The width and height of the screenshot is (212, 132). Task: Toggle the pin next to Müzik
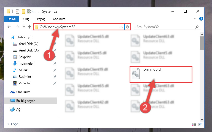pyautogui.click(x=55, y=70)
